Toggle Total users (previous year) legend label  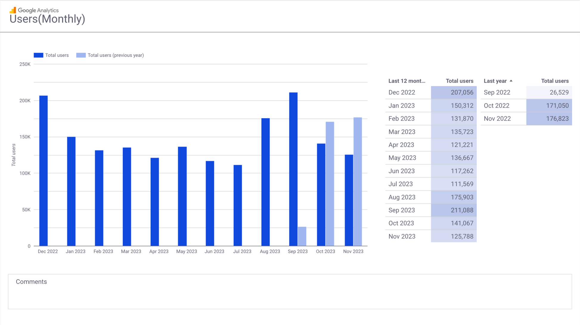[116, 55]
